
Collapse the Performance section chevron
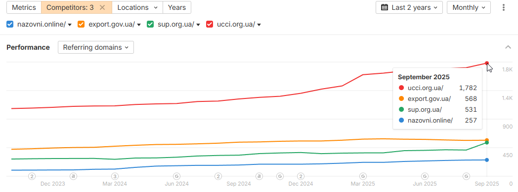508,47
